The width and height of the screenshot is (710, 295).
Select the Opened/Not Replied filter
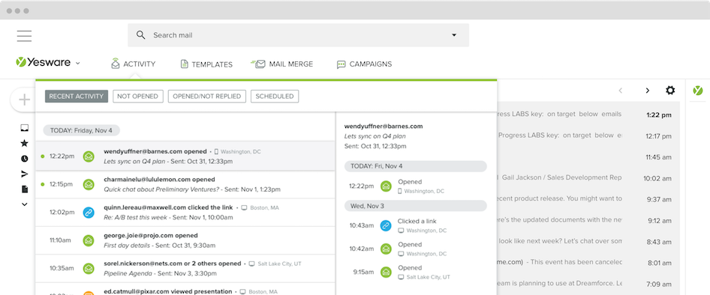[x=207, y=97]
